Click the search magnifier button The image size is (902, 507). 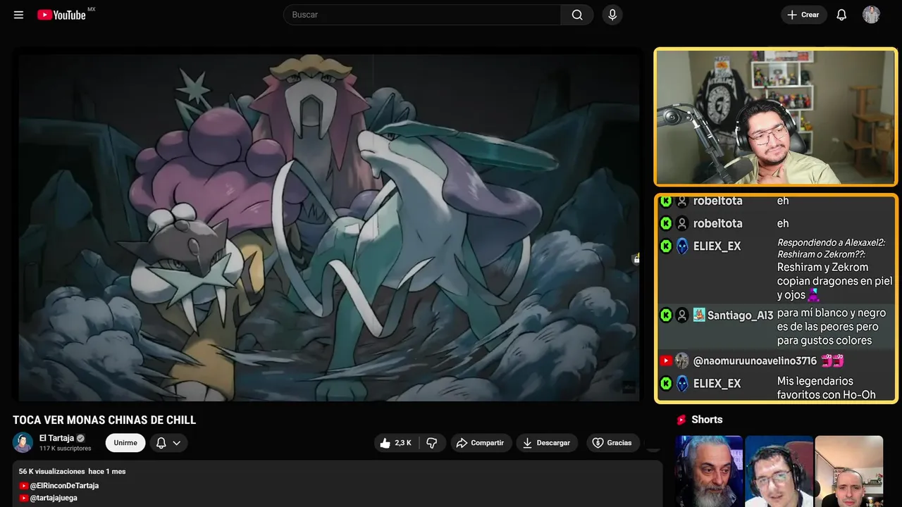[577, 15]
